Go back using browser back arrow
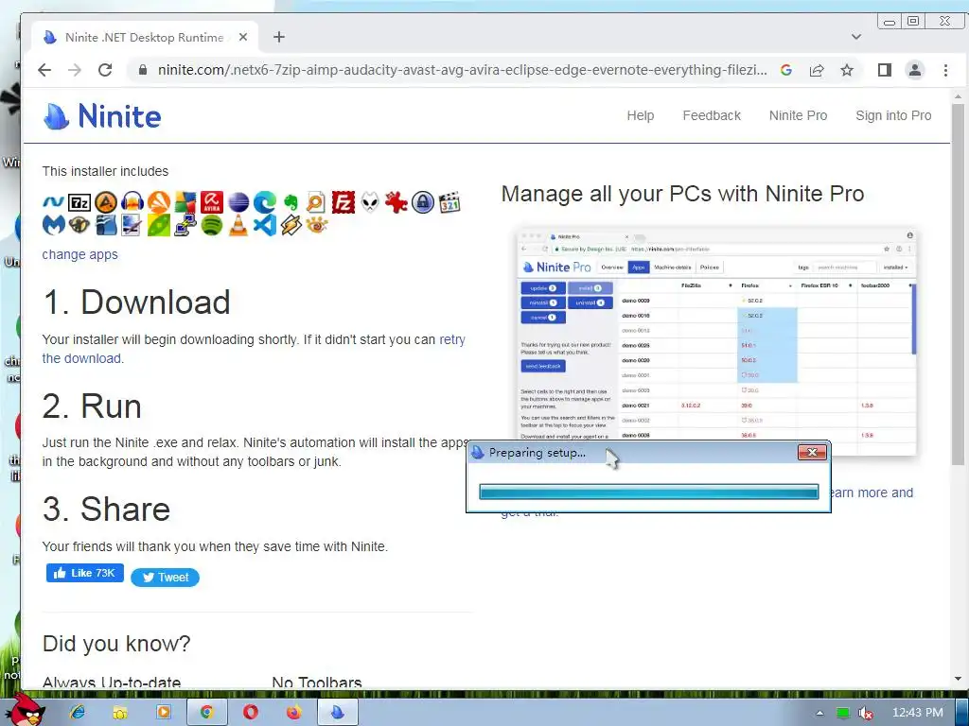The width and height of the screenshot is (969, 726). [x=44, y=70]
